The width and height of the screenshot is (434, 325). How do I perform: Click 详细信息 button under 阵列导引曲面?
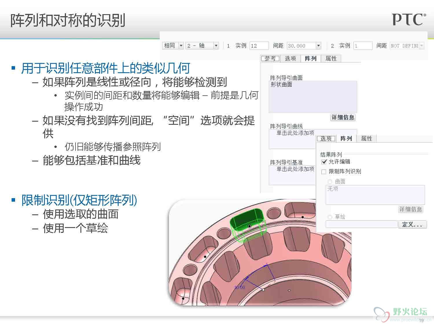[343, 117]
